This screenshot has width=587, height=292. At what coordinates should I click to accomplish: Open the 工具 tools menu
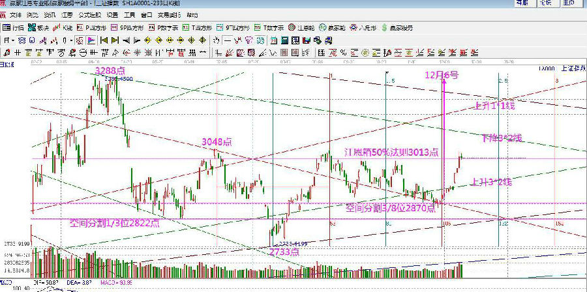tap(129, 14)
